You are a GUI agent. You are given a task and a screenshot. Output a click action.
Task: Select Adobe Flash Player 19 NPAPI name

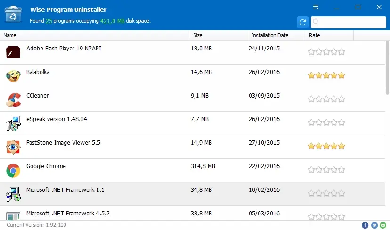point(64,48)
